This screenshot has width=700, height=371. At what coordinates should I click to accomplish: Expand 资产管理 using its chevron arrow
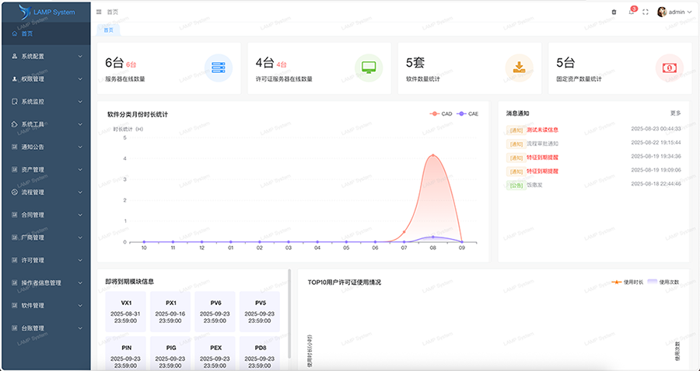pos(80,170)
